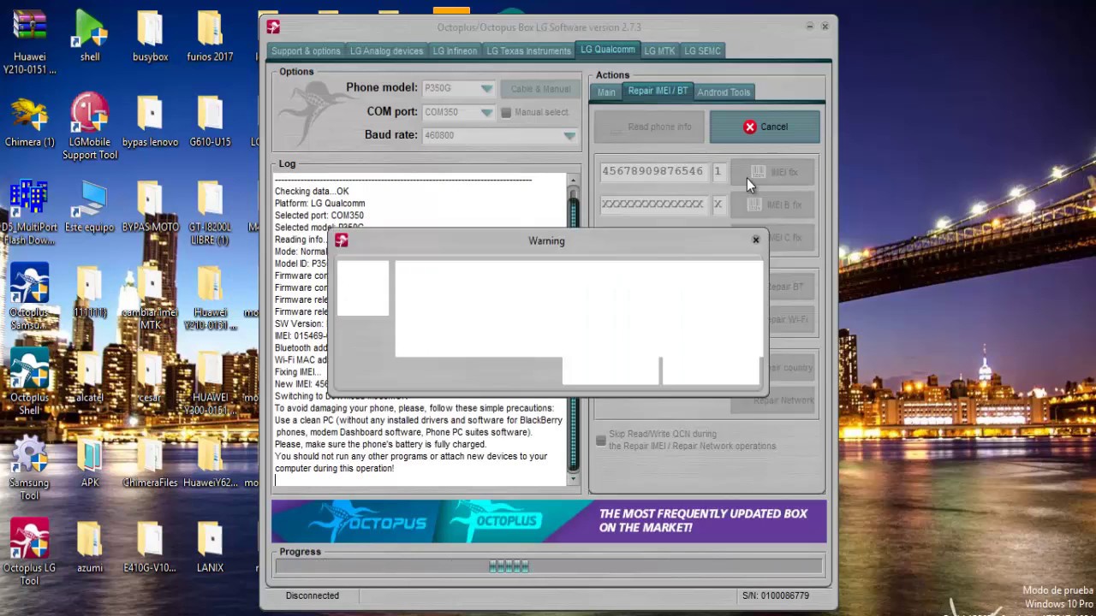Launch DS_MultiPort Flash Download shortcut
This screenshot has width=1096, height=616.
point(29,212)
